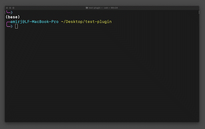Click the yellow minimize window button
The width and height of the screenshot is (205, 129).
[10, 8]
